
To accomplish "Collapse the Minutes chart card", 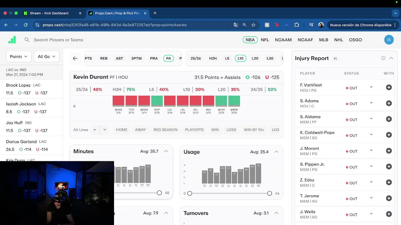I will pos(166,151).
